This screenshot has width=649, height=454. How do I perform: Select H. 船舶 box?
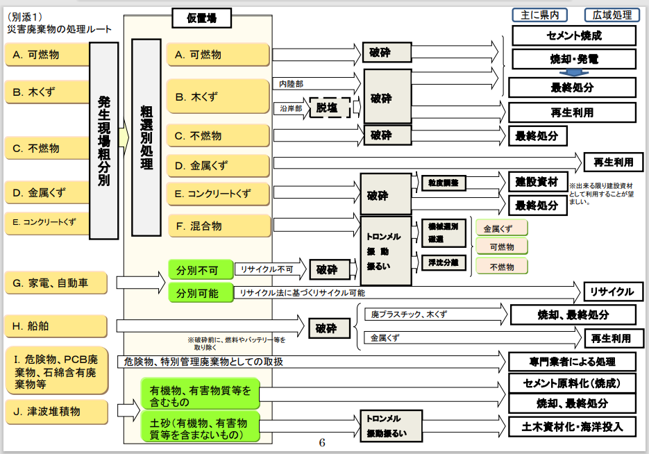click(x=56, y=326)
